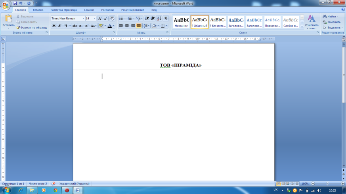The image size is (346, 194).
Task: Click Заменить to replace text
Action: 332,22
